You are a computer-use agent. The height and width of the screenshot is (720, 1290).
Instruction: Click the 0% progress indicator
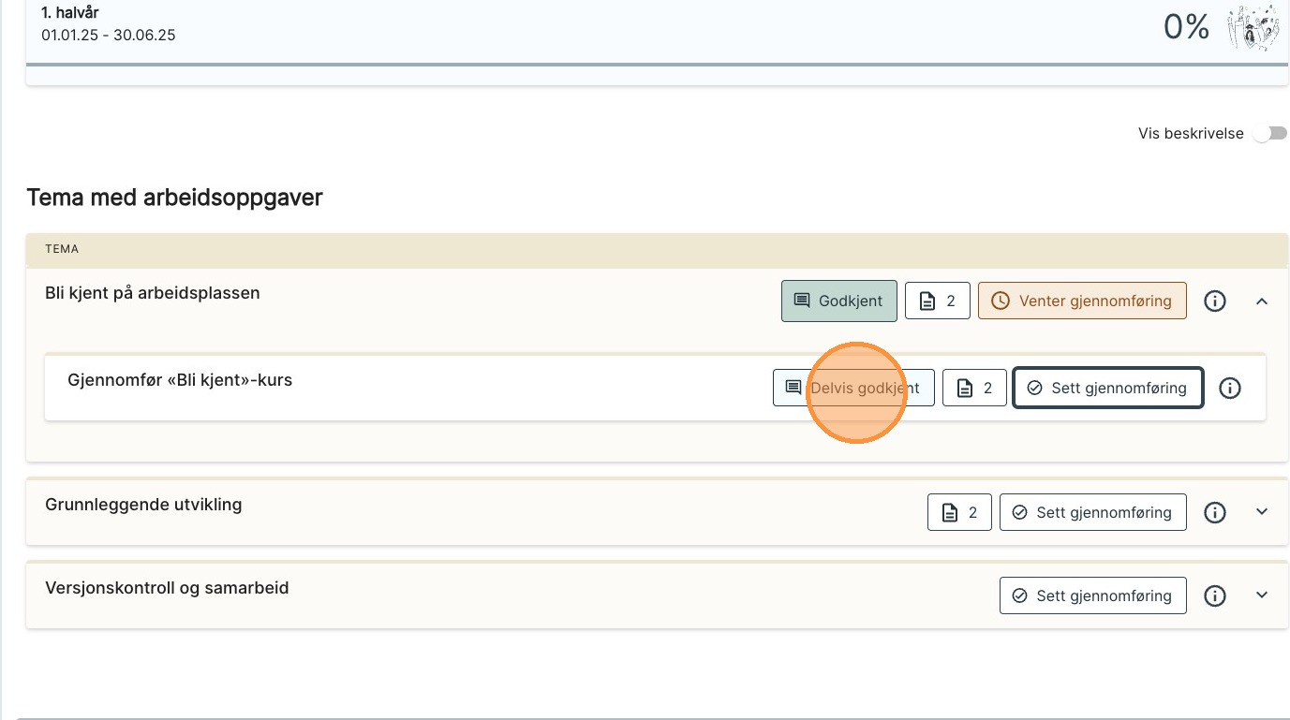click(1186, 27)
